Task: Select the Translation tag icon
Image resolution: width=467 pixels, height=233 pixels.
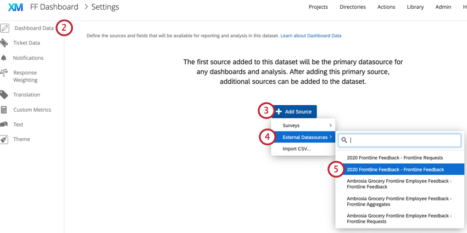Action: 4,95
